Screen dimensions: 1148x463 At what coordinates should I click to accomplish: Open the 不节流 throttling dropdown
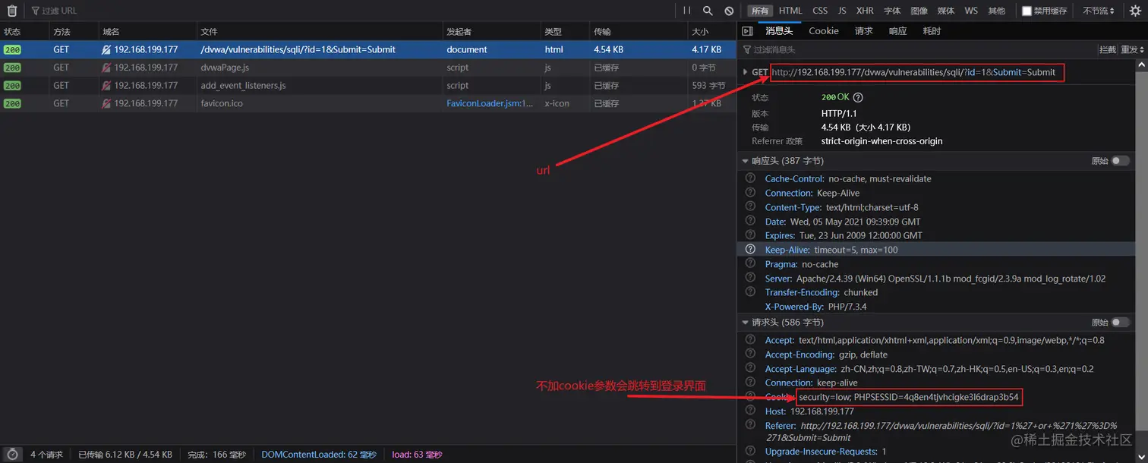(1099, 11)
